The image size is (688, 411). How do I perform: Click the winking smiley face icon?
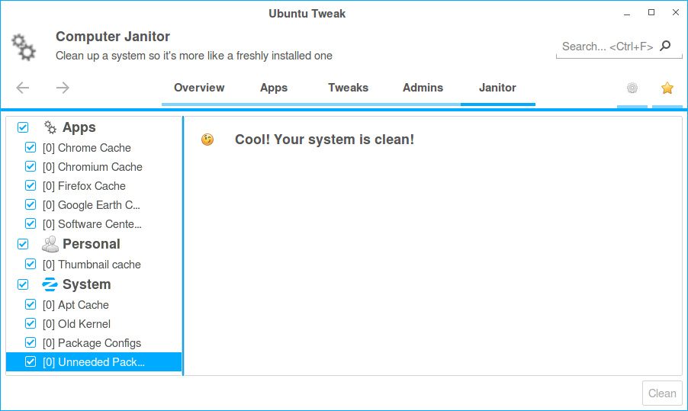[x=207, y=140]
